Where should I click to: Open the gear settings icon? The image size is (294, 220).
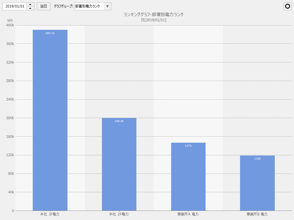pos(287,6)
